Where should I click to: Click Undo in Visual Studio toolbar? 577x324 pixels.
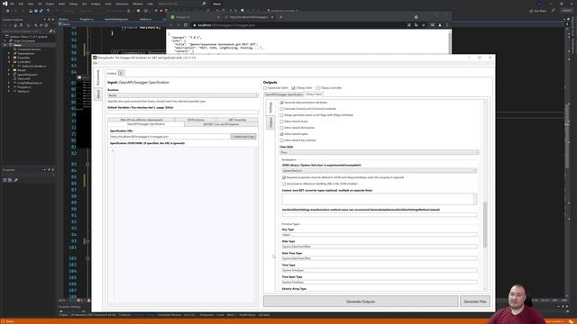(x=48, y=11)
